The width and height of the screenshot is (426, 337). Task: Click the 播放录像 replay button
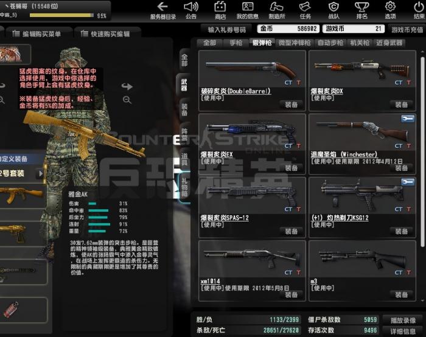(x=403, y=321)
